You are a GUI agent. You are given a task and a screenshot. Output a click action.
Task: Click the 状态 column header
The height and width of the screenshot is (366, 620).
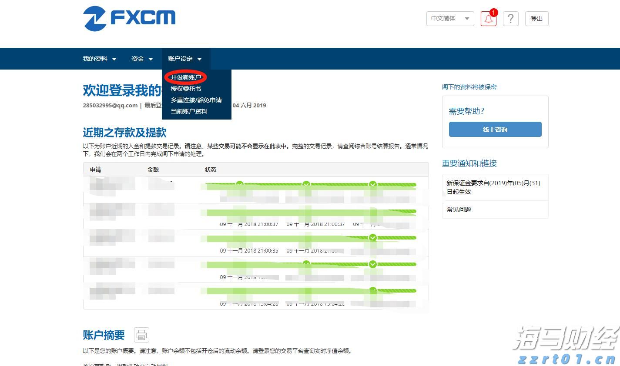(x=211, y=170)
